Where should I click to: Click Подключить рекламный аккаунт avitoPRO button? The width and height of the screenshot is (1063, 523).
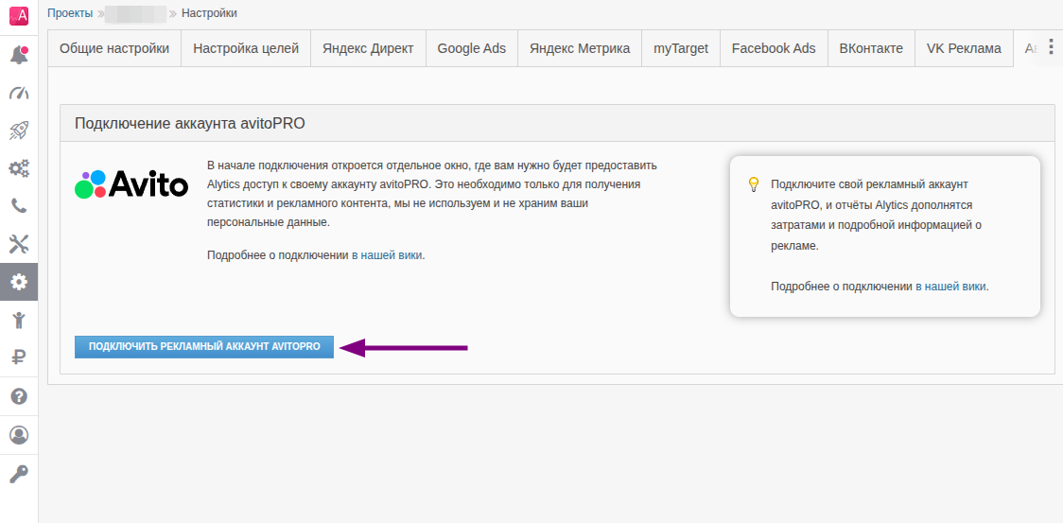click(x=204, y=347)
